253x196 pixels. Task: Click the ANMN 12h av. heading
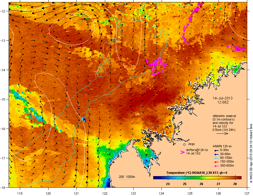(223, 146)
